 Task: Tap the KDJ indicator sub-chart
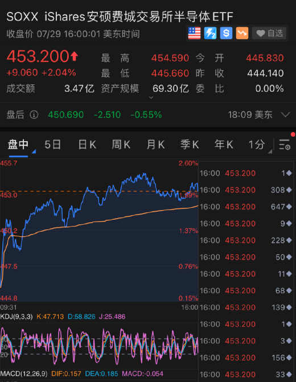pos(99,346)
